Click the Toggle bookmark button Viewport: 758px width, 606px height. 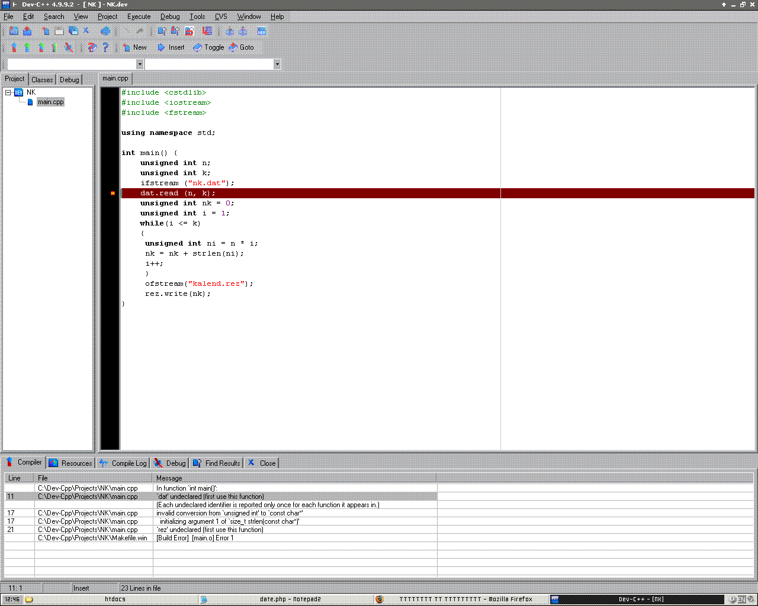click(x=208, y=47)
